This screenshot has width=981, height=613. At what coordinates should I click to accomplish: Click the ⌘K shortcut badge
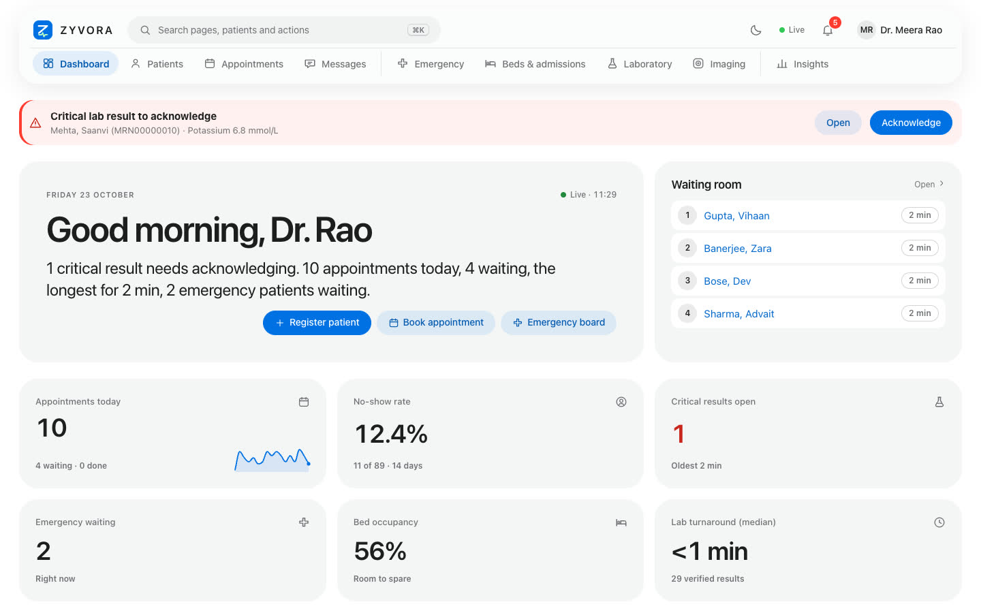(418, 30)
